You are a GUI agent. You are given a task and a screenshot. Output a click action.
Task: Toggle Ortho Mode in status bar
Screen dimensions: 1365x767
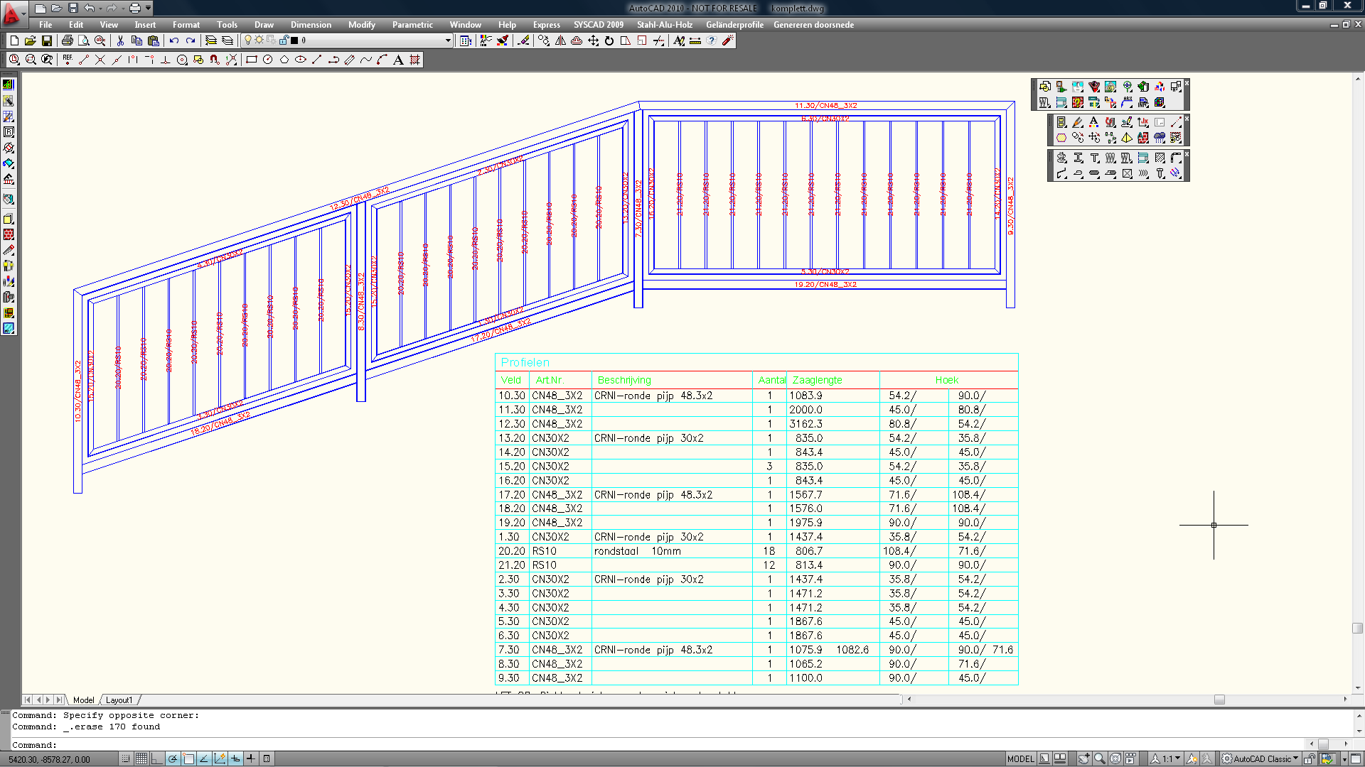click(157, 758)
